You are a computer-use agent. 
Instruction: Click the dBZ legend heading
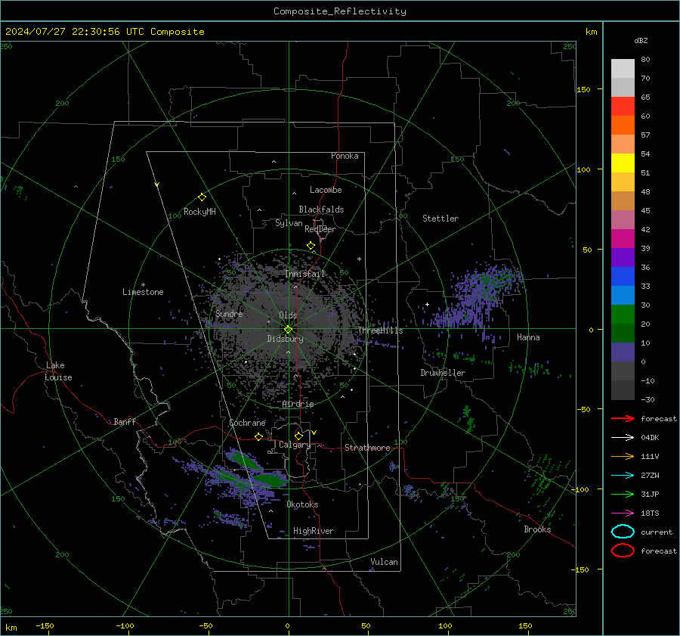coord(641,40)
